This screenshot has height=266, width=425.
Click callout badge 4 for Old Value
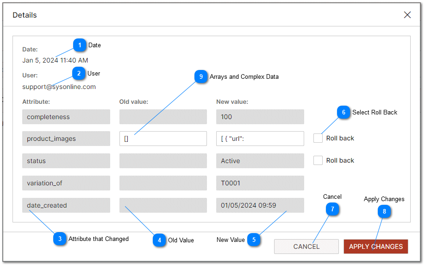pyautogui.click(x=159, y=240)
